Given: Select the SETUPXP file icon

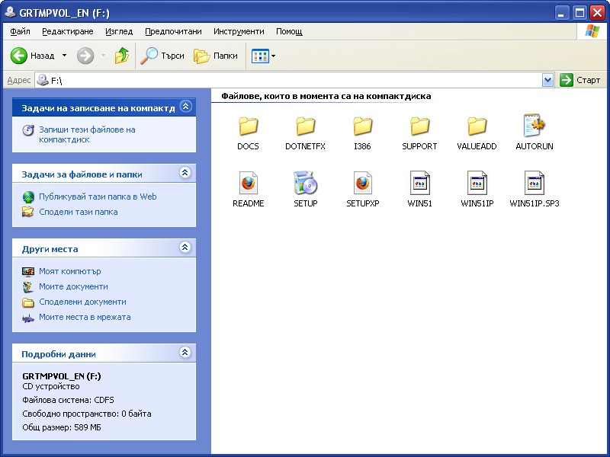Looking at the screenshot, I should 363,183.
